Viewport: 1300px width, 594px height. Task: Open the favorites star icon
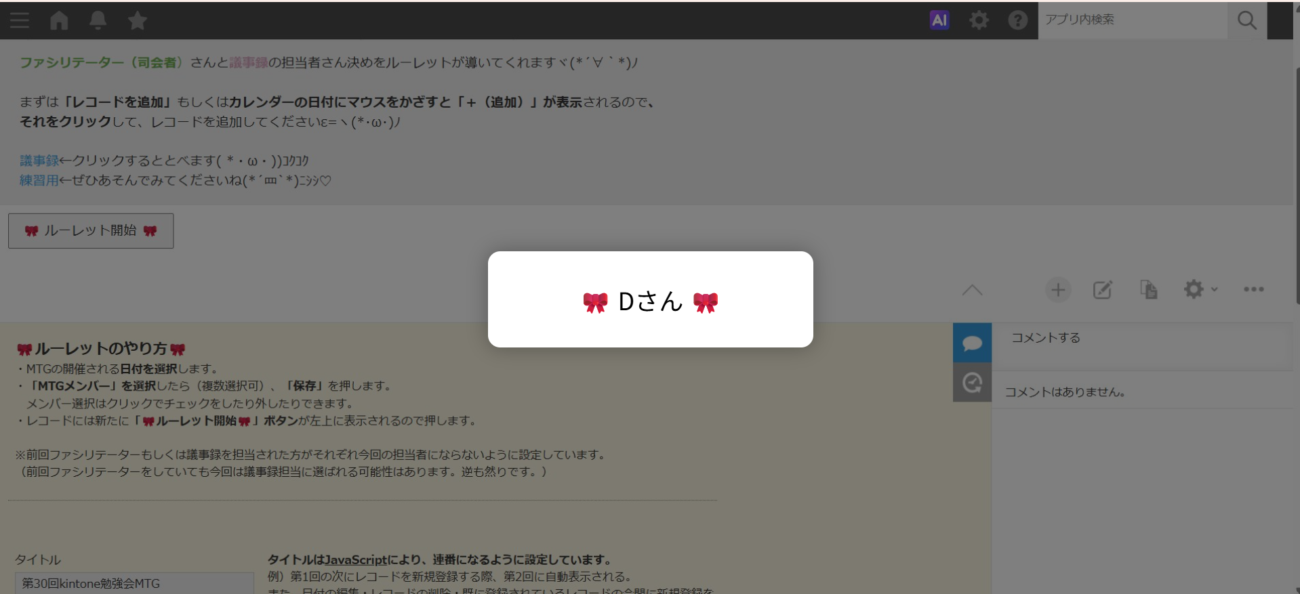coord(138,20)
